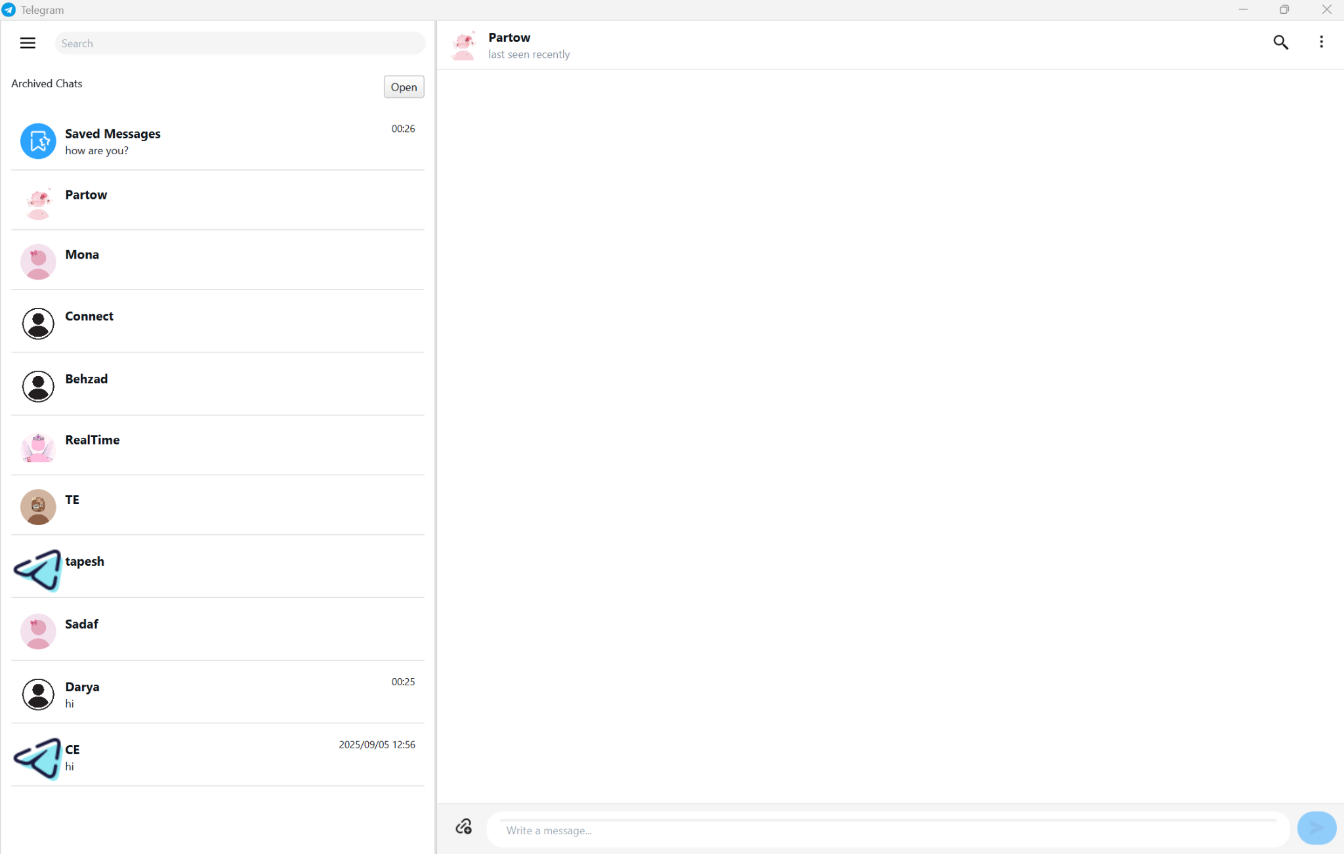Click the search-in-chat magnifier icon
Image resolution: width=1344 pixels, height=854 pixels.
click(x=1280, y=43)
